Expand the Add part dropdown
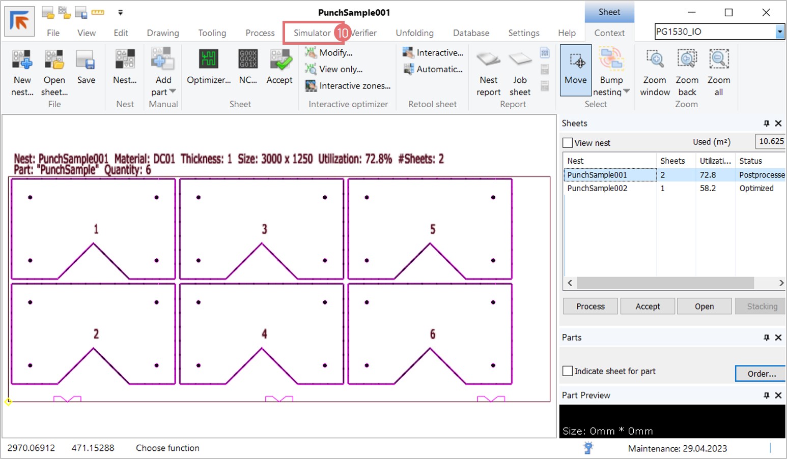The width and height of the screenshot is (787, 459). [173, 92]
